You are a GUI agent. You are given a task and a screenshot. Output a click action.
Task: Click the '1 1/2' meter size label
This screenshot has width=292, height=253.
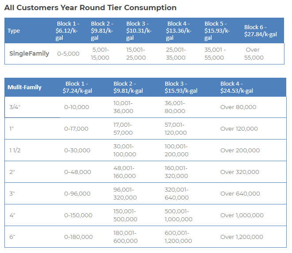pyautogui.click(x=15, y=151)
